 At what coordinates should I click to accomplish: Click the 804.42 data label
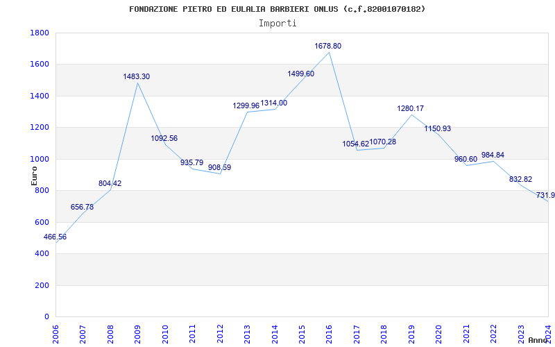click(x=110, y=183)
